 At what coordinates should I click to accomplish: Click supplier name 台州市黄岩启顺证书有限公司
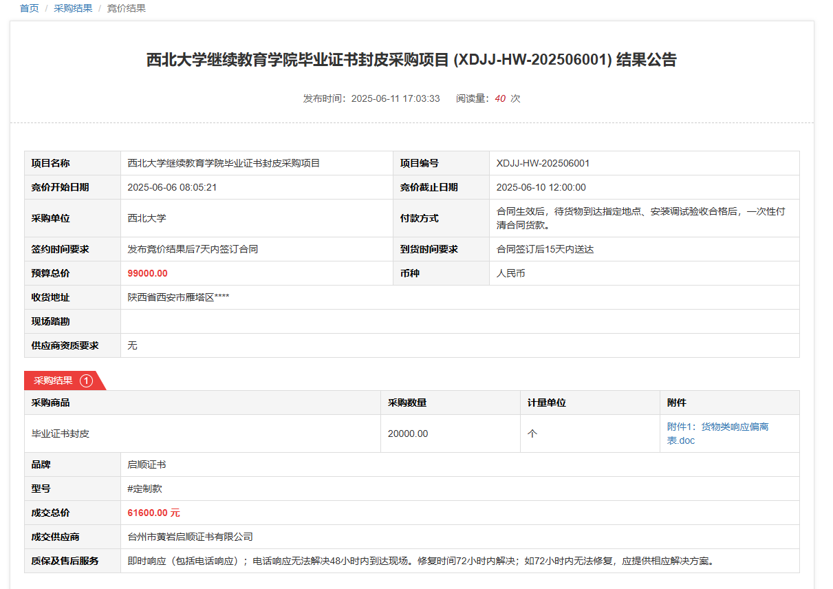pos(191,537)
